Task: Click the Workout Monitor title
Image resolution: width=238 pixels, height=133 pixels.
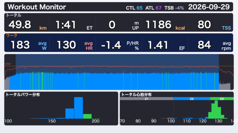Action: [x=37, y=7]
